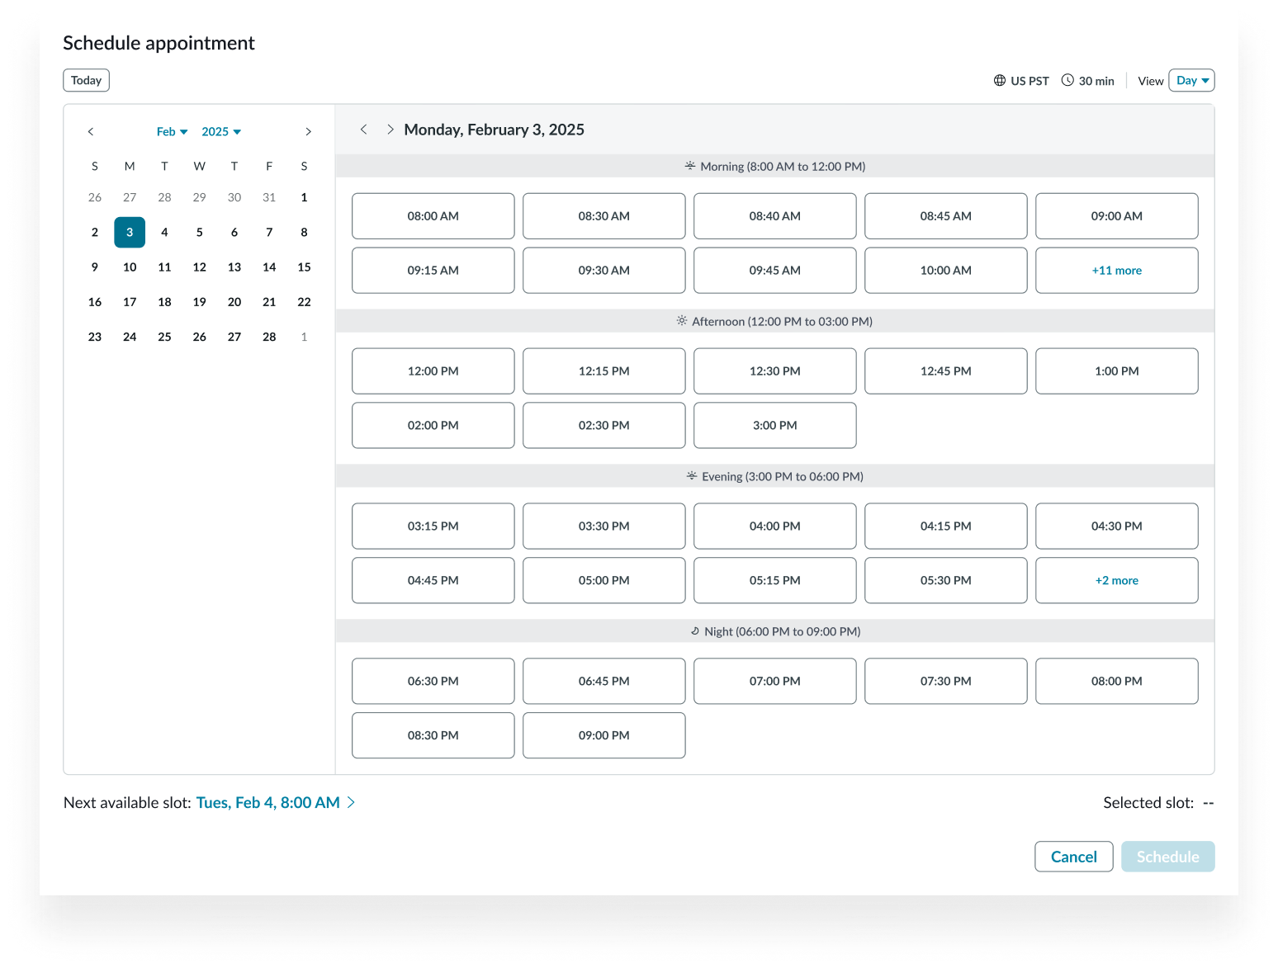The width and height of the screenshot is (1278, 968).
Task: Click the Cancel button
Action: [x=1073, y=856]
